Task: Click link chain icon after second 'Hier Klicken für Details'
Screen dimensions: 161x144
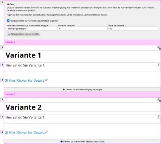Action: pyautogui.click(x=46, y=132)
